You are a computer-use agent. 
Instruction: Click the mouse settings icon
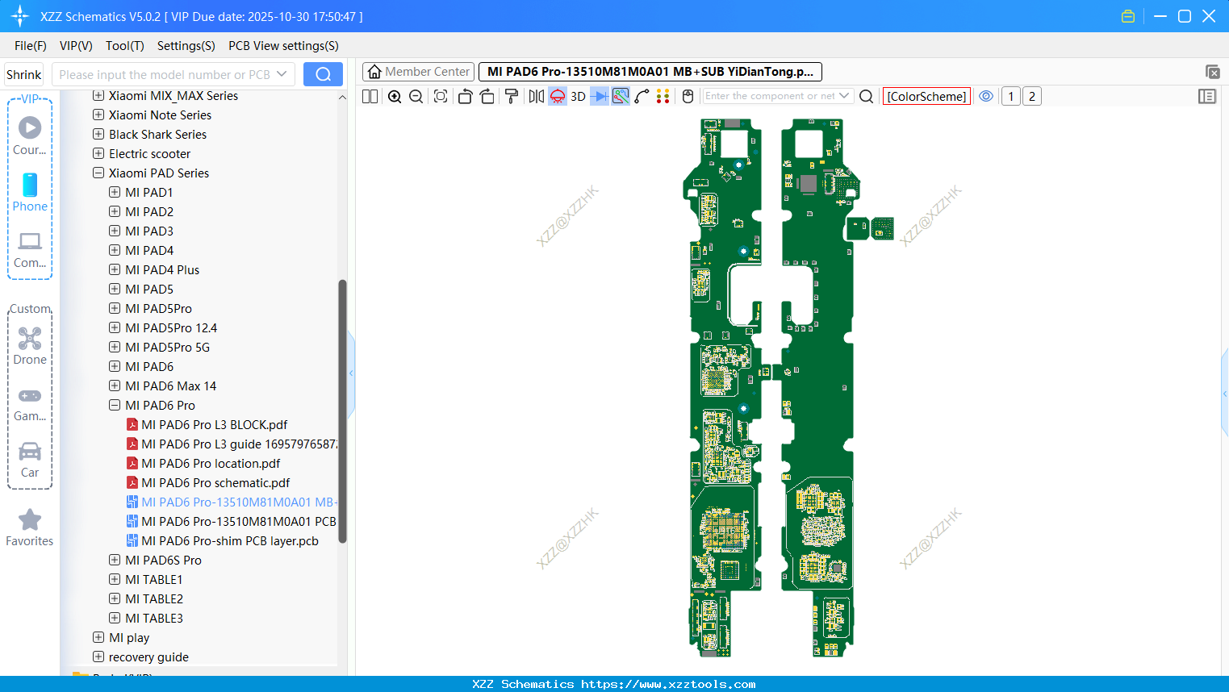tap(688, 96)
